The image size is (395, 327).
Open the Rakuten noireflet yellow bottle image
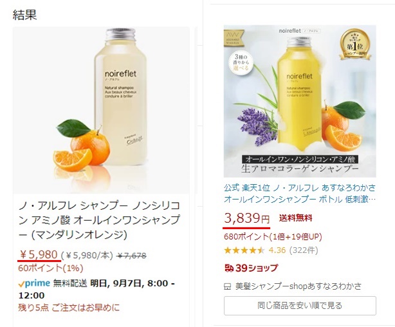click(300, 101)
